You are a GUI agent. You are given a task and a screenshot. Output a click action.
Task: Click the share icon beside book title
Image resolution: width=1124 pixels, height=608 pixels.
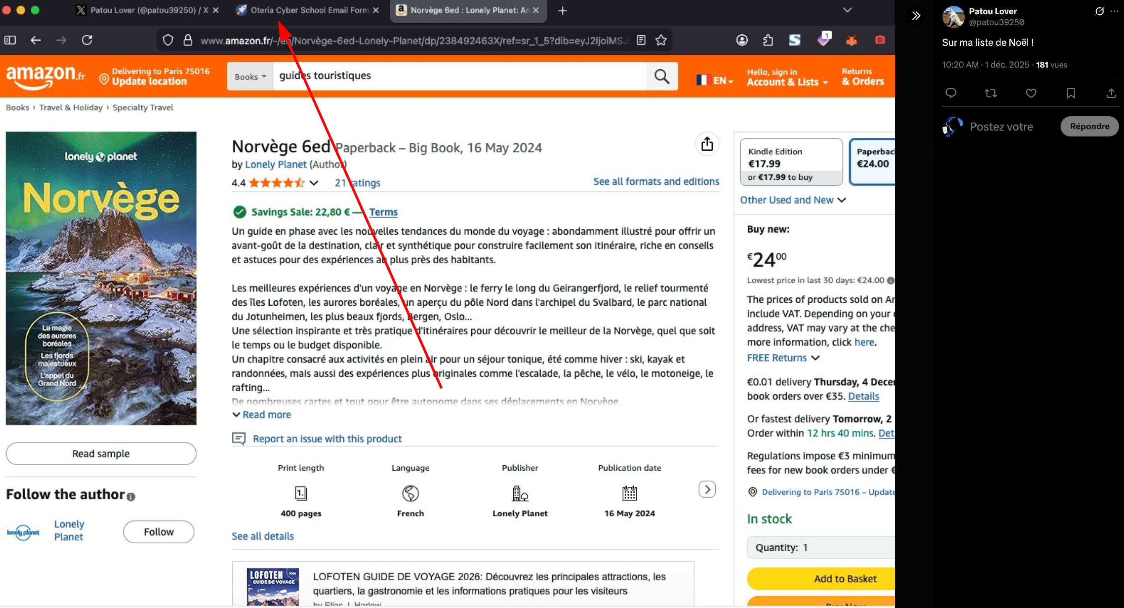coord(707,144)
